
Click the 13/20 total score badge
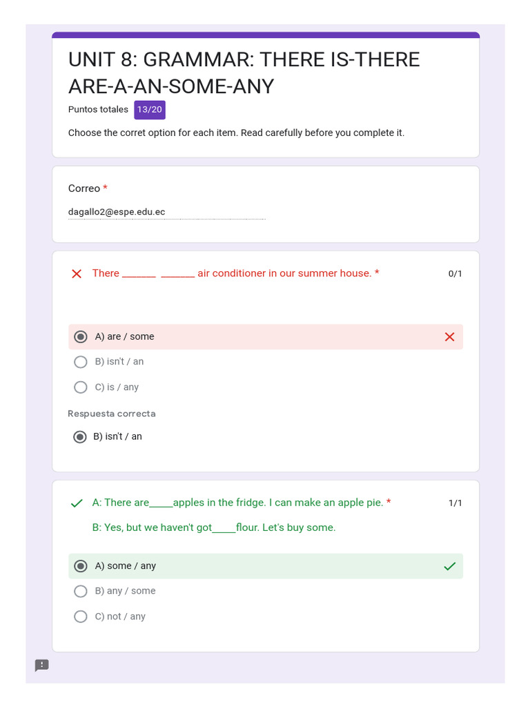(150, 110)
